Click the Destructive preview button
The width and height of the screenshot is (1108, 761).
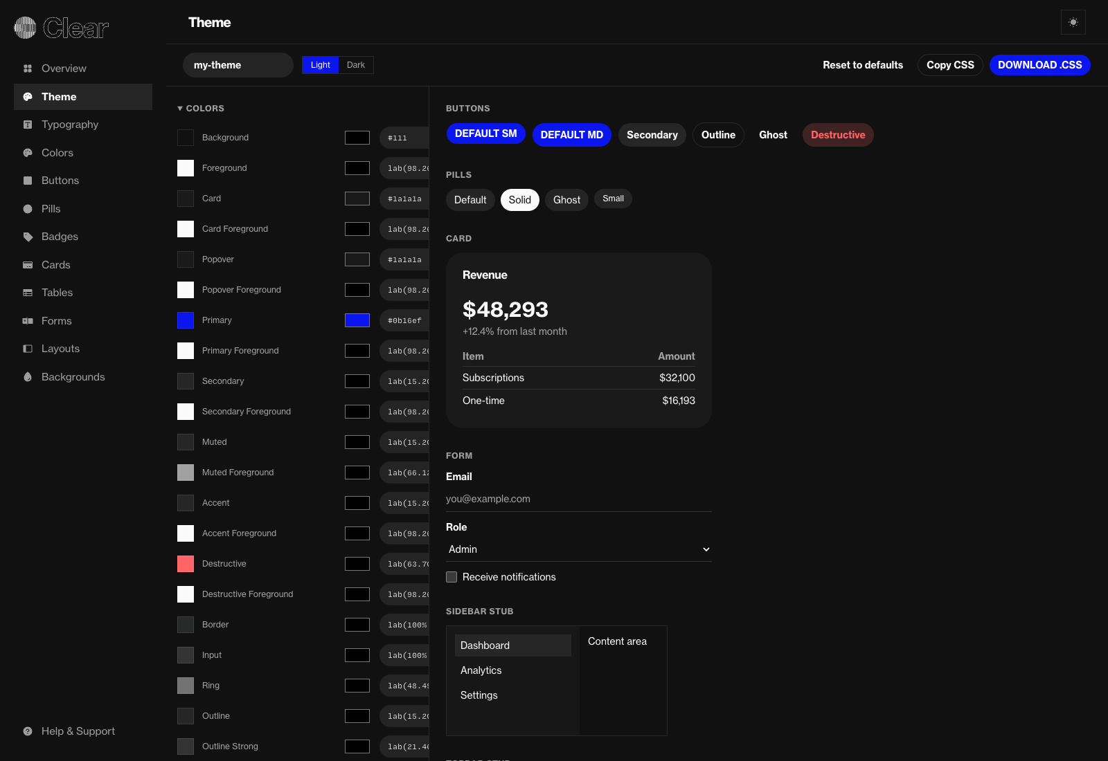[x=838, y=135]
